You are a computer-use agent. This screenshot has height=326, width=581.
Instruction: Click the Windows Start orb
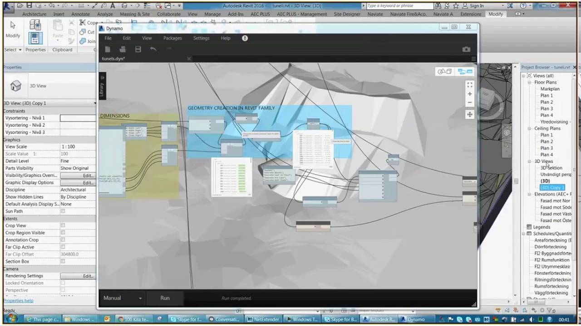[x=11, y=319]
